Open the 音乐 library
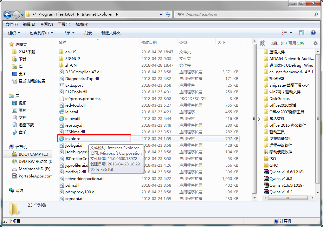 click(x=23, y=132)
